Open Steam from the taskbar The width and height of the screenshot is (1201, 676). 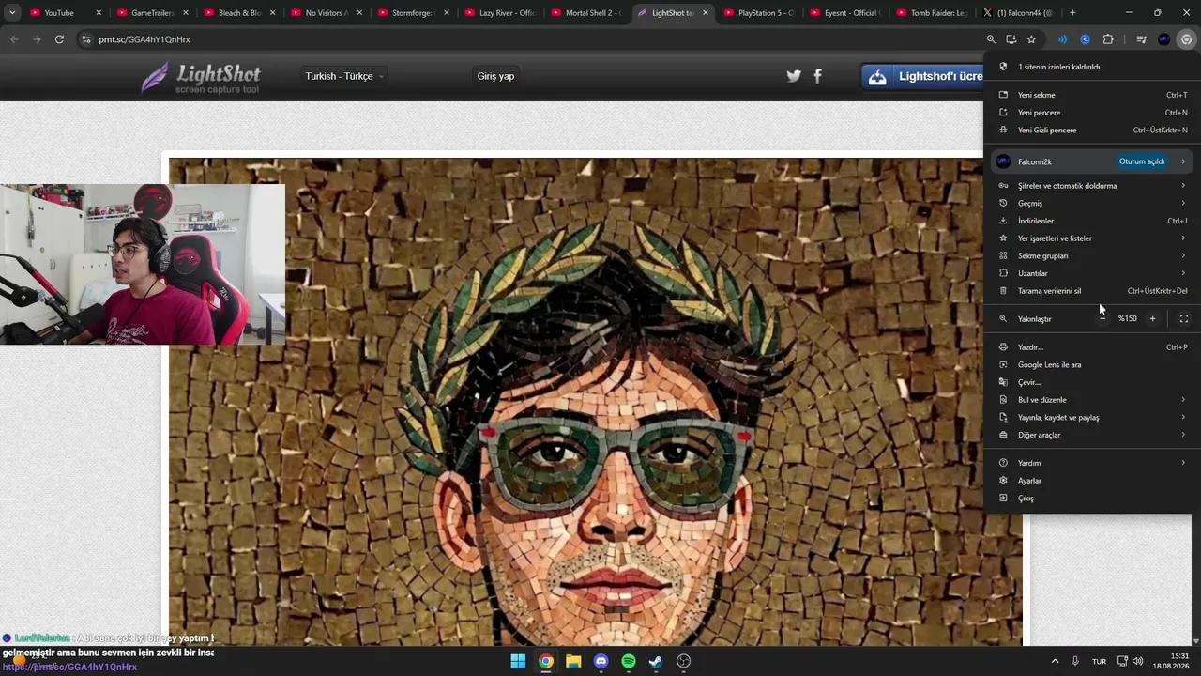pos(656,661)
